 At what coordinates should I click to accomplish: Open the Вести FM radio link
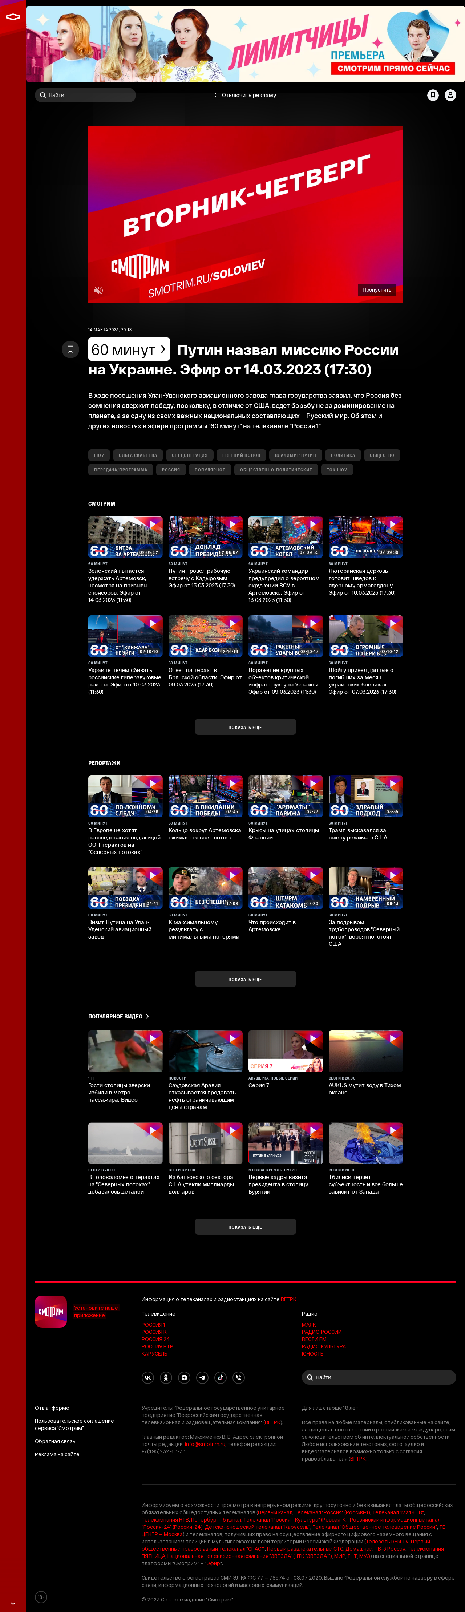314,1338
